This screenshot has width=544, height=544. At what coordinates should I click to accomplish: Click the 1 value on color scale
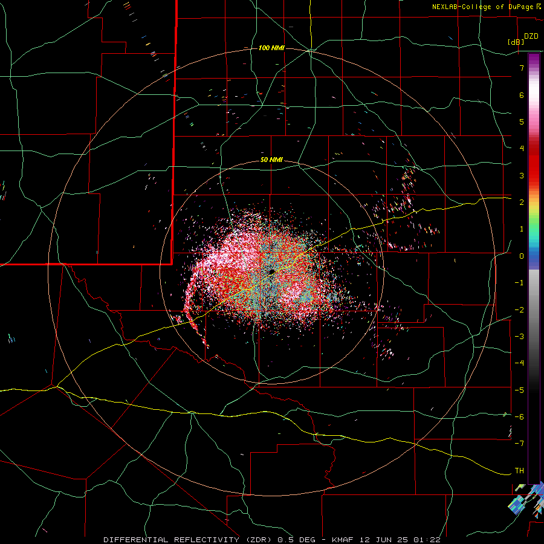pos(522,229)
